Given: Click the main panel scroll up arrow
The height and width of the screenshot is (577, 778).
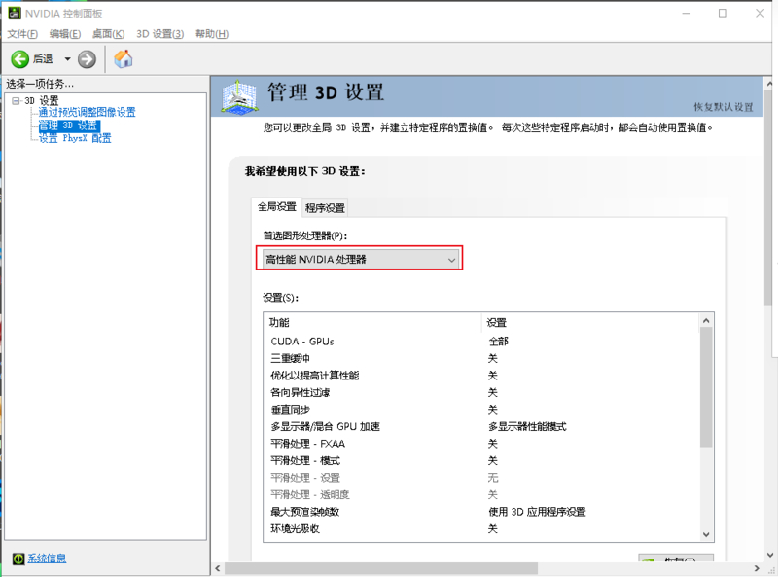Looking at the screenshot, I should pos(770,84).
